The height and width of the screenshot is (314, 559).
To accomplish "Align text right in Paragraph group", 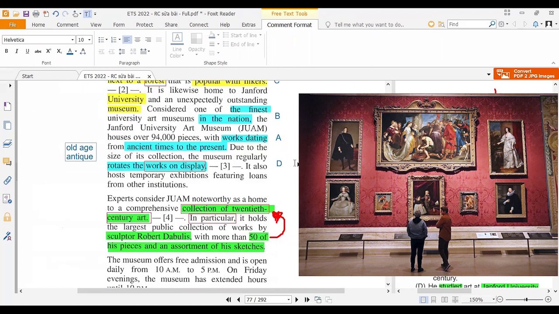I will click(x=148, y=40).
